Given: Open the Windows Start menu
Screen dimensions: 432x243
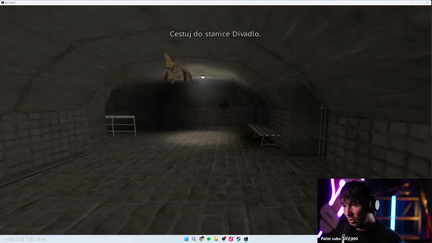Looking at the screenshot, I should pos(186,239).
